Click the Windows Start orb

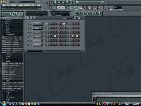pos(4,104)
